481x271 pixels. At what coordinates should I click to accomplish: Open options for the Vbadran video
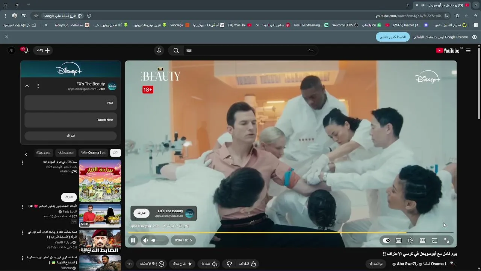click(22, 258)
